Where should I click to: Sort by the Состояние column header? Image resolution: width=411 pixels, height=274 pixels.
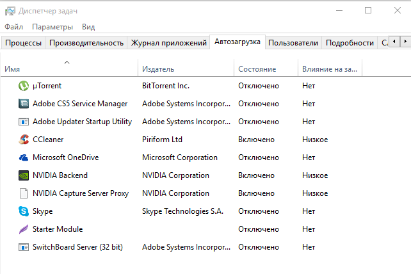(x=266, y=68)
